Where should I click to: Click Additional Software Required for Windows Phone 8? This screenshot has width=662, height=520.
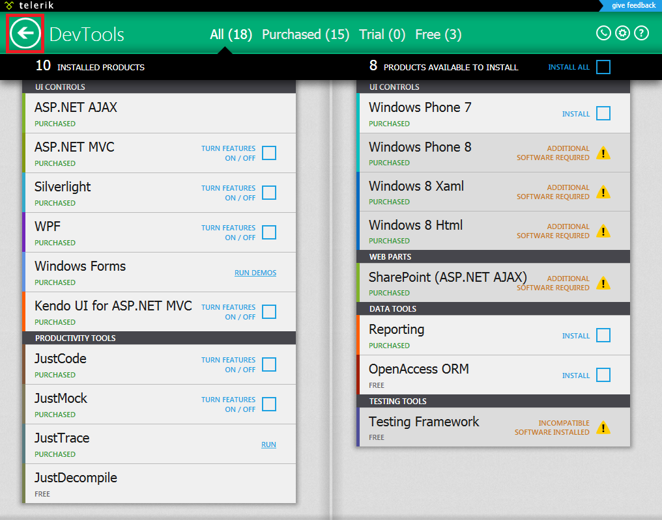pyautogui.click(x=553, y=153)
